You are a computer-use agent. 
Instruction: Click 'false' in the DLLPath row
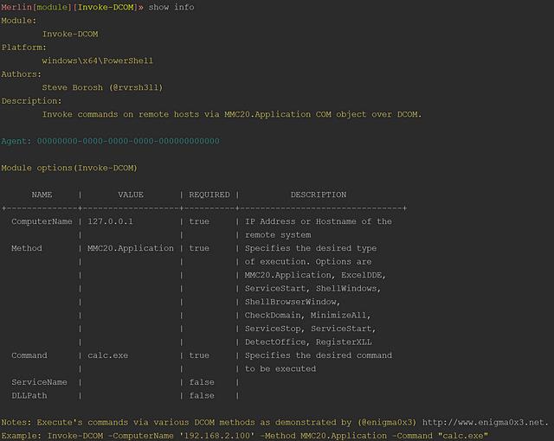pos(202,396)
